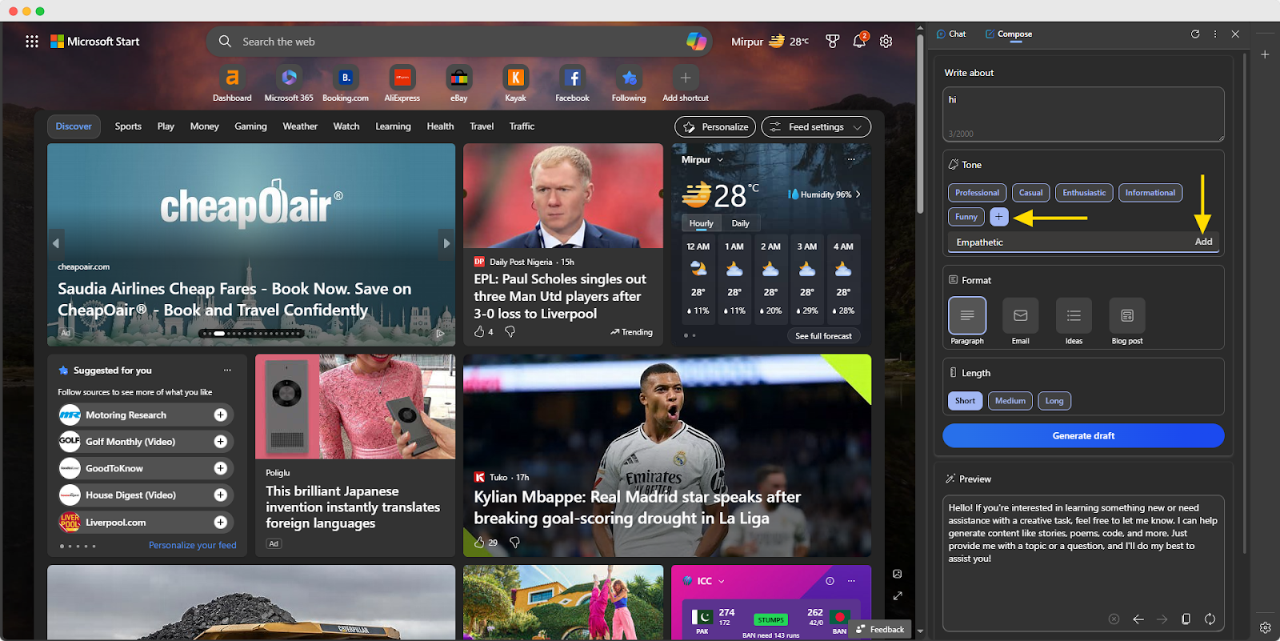Go to previous cheapOair carousel slide
Screen dimensions: 1280x641
(56, 243)
